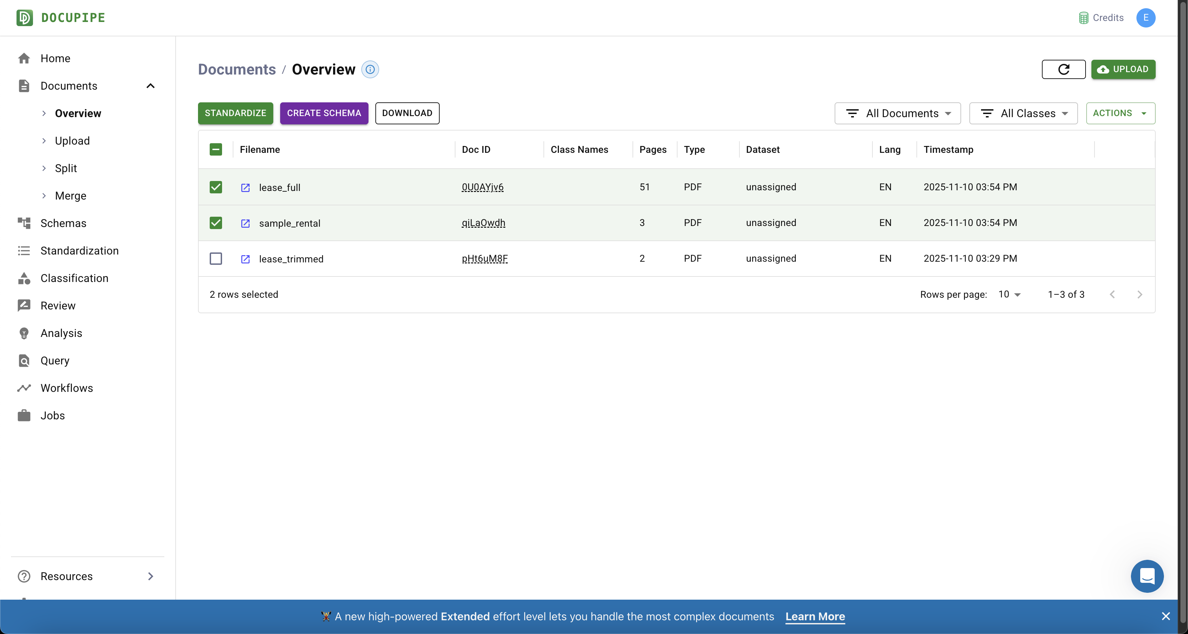Navigate to Classification in sidebar
This screenshot has height=634, width=1188.
tap(74, 278)
